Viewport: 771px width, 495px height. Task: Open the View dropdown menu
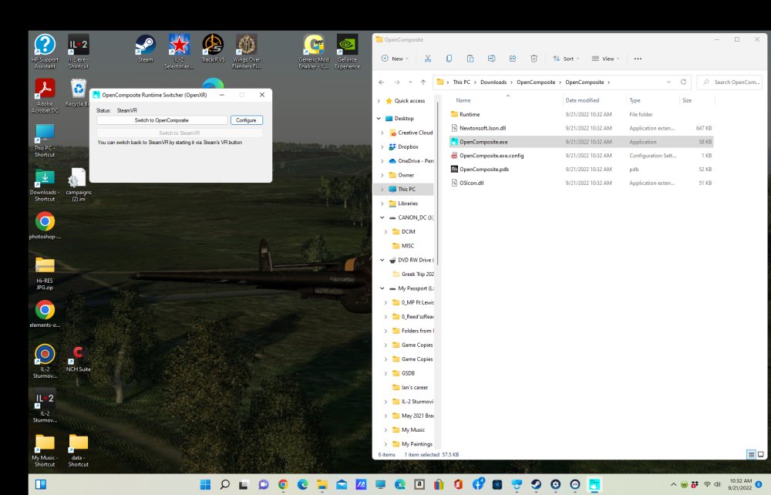[607, 59]
